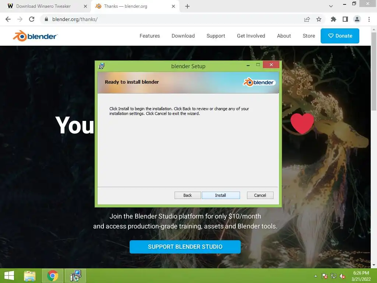Go forward in browser history
This screenshot has height=283, width=377.
click(20, 19)
